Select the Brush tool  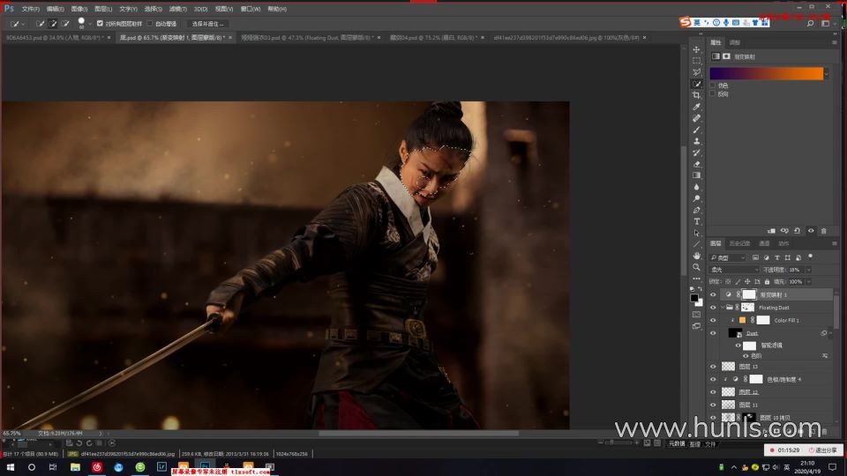[696, 130]
